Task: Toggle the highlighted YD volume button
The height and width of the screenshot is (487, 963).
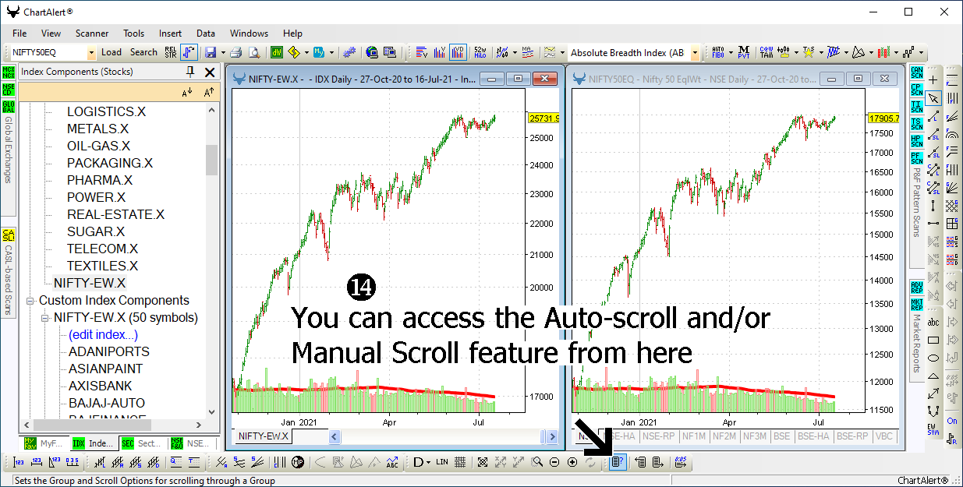Action: point(458,52)
